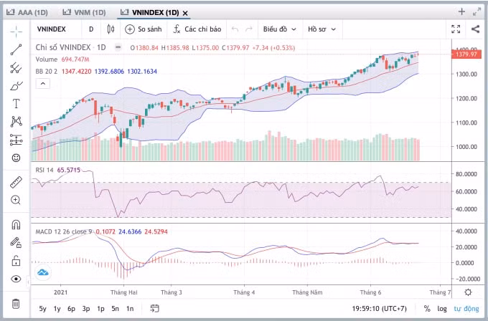Viewport: 488px width, 321px height.
Task: Switch to the VNM (1D) tab
Action: (x=84, y=12)
